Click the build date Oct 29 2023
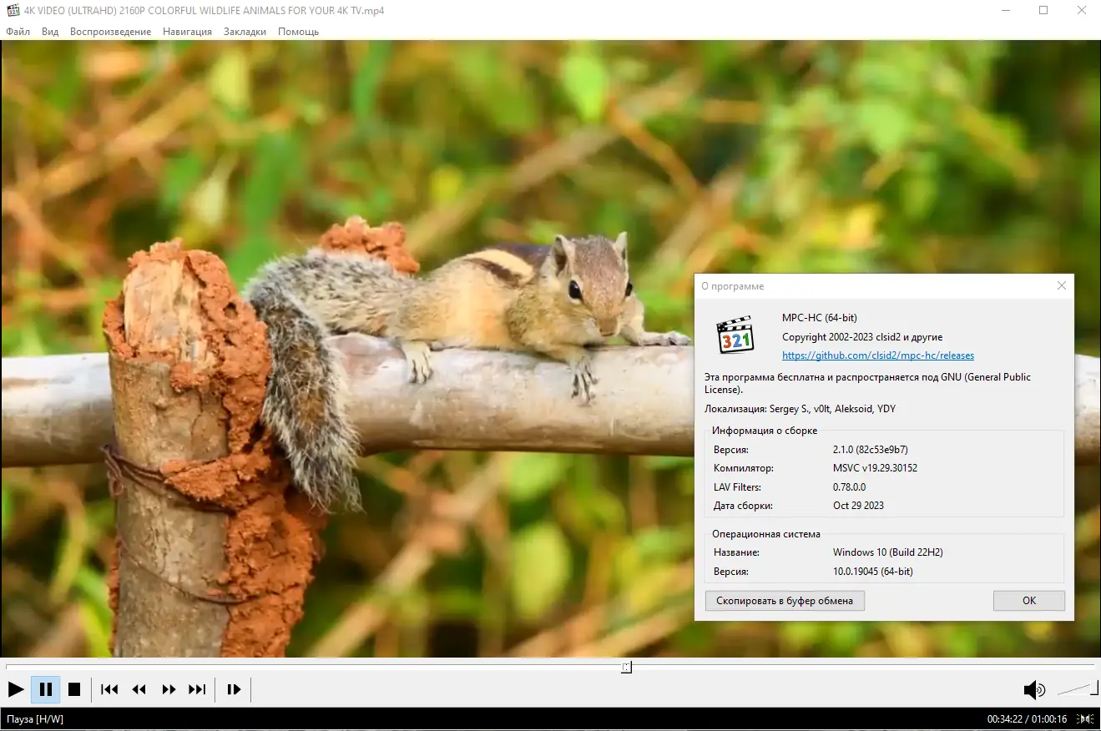 [858, 506]
